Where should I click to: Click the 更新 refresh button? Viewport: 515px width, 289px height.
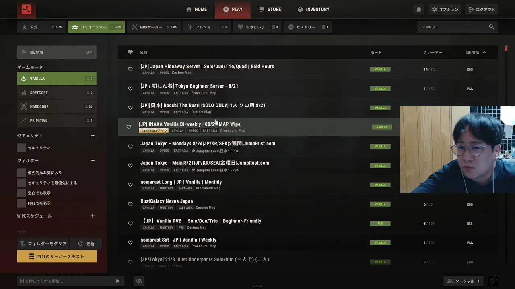pyautogui.click(x=86, y=244)
